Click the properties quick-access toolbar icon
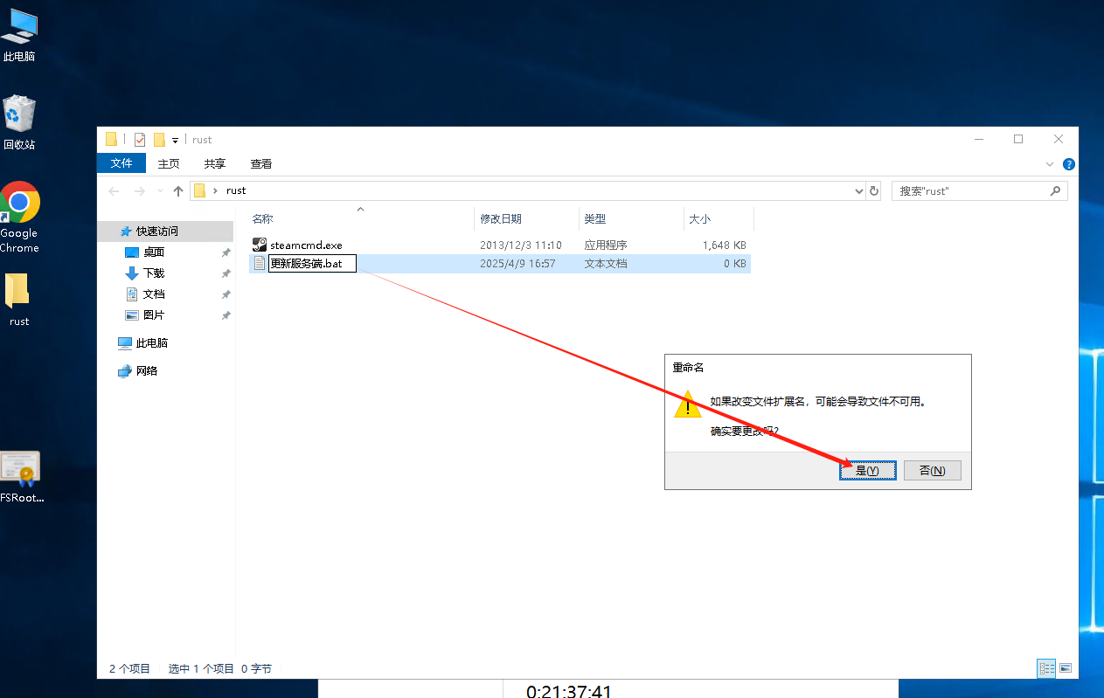The height and width of the screenshot is (698, 1104). pyautogui.click(x=140, y=140)
